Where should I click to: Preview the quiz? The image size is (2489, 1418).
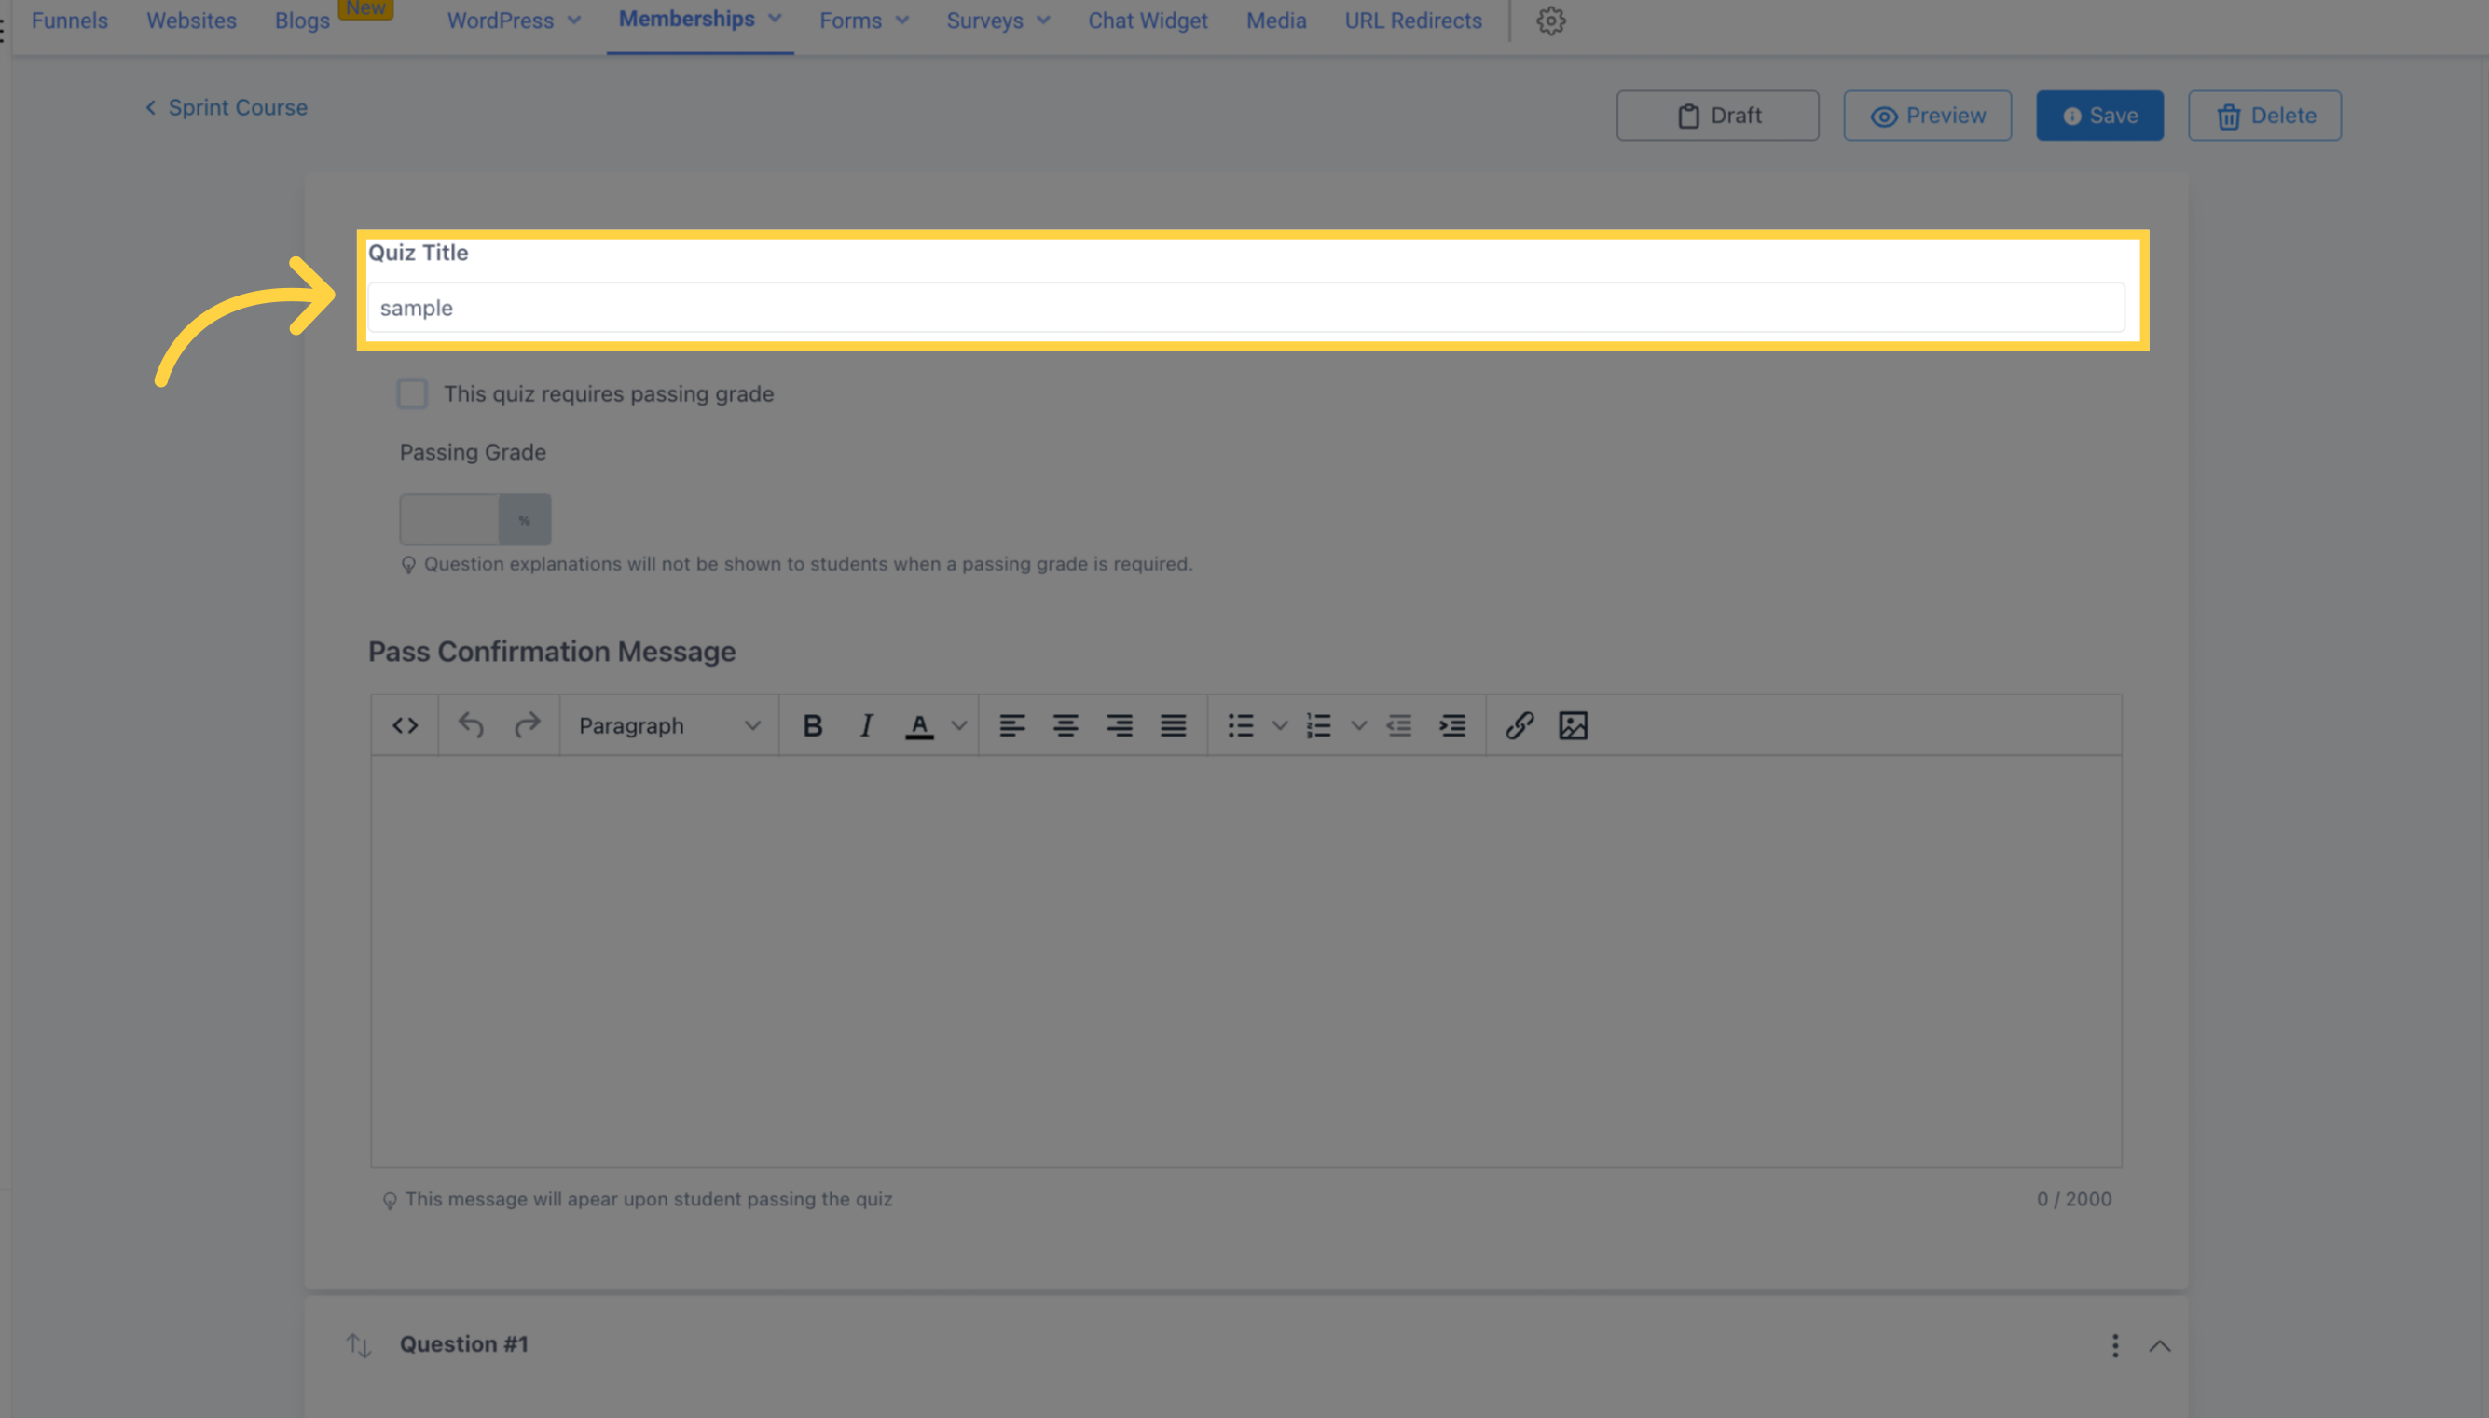click(1927, 115)
